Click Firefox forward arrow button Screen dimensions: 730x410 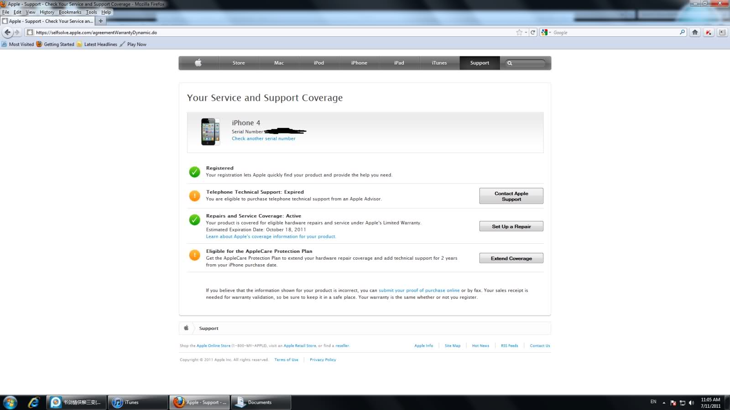[17, 32]
